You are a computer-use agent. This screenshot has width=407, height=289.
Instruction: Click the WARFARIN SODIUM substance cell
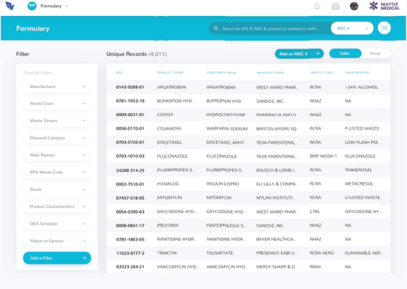click(227, 128)
